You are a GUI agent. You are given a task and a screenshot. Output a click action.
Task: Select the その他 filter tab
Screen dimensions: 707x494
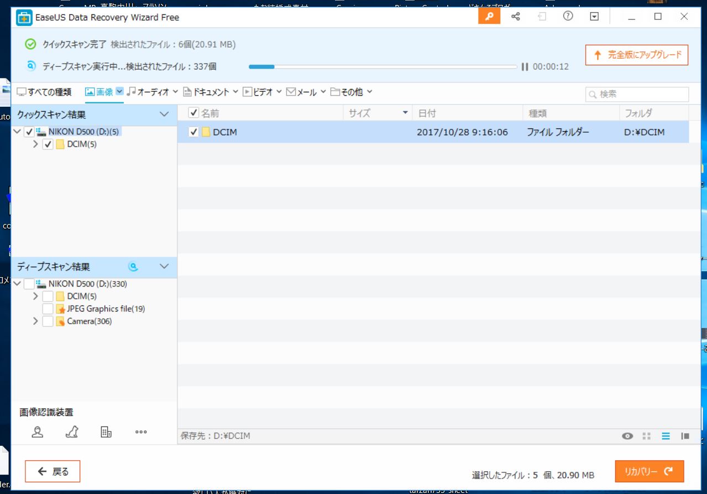click(x=347, y=92)
